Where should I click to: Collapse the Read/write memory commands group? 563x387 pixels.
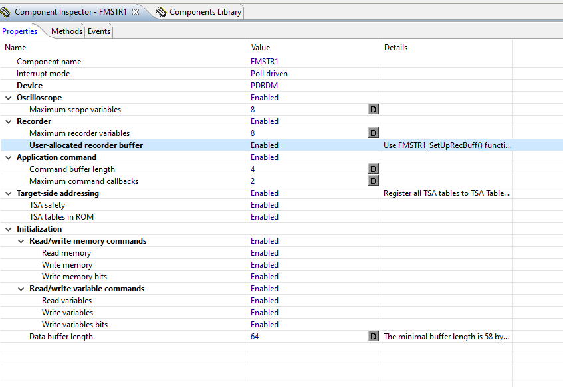(x=21, y=241)
